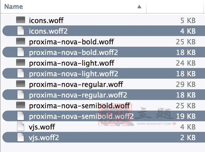Click the proxima-nova-regular.woff file icon
Image resolution: width=205 pixels, height=152 pixels.
tap(21, 84)
